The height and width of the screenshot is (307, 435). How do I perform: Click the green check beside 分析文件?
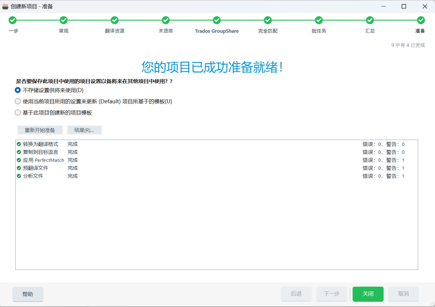click(x=19, y=176)
